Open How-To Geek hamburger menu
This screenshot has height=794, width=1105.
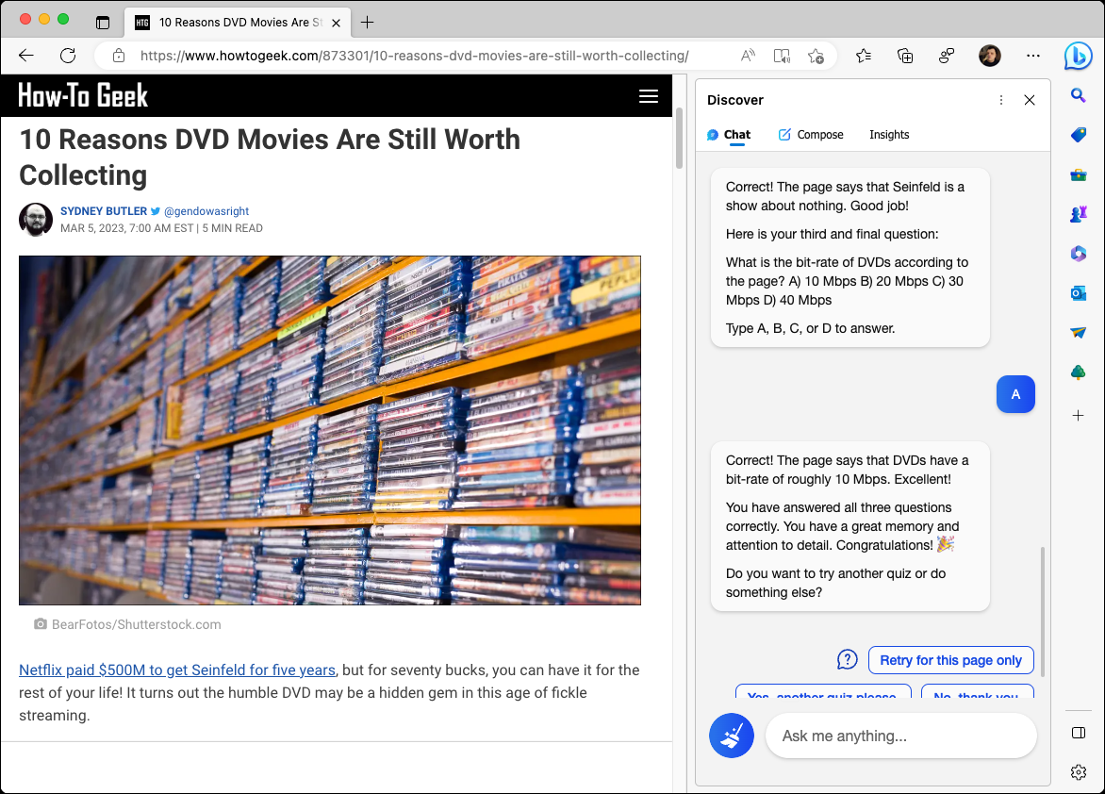coord(649,96)
